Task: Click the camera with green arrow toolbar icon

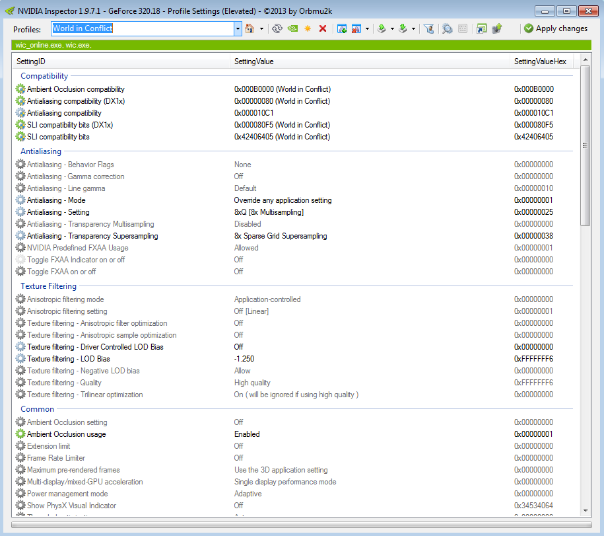Action: point(497,28)
